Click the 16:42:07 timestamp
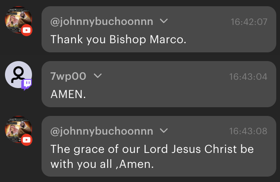This screenshot has height=182, width=280. pos(249,22)
